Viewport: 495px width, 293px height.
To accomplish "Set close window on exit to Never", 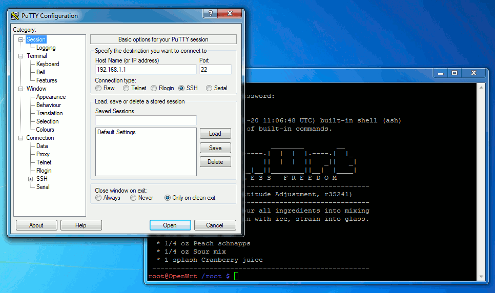I will (133, 198).
